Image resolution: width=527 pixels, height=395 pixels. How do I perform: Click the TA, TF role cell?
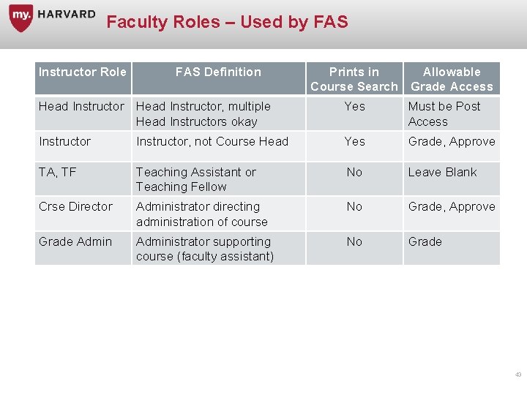(58, 173)
